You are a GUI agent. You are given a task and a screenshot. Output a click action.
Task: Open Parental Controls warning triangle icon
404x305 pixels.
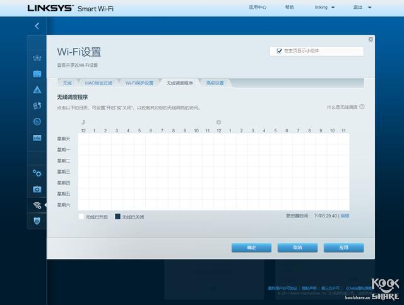[37, 90]
